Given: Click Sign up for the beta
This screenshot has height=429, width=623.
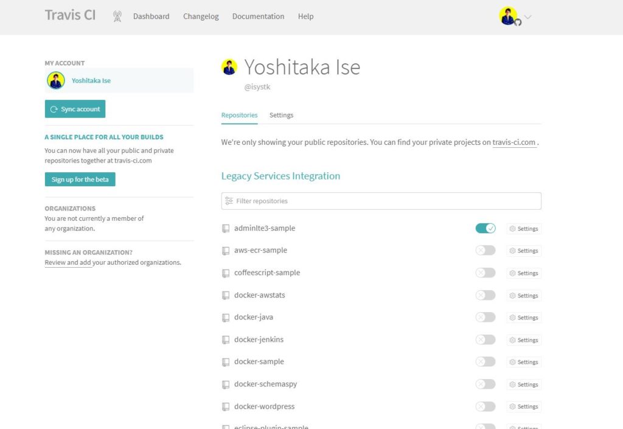Looking at the screenshot, I should click(x=80, y=179).
